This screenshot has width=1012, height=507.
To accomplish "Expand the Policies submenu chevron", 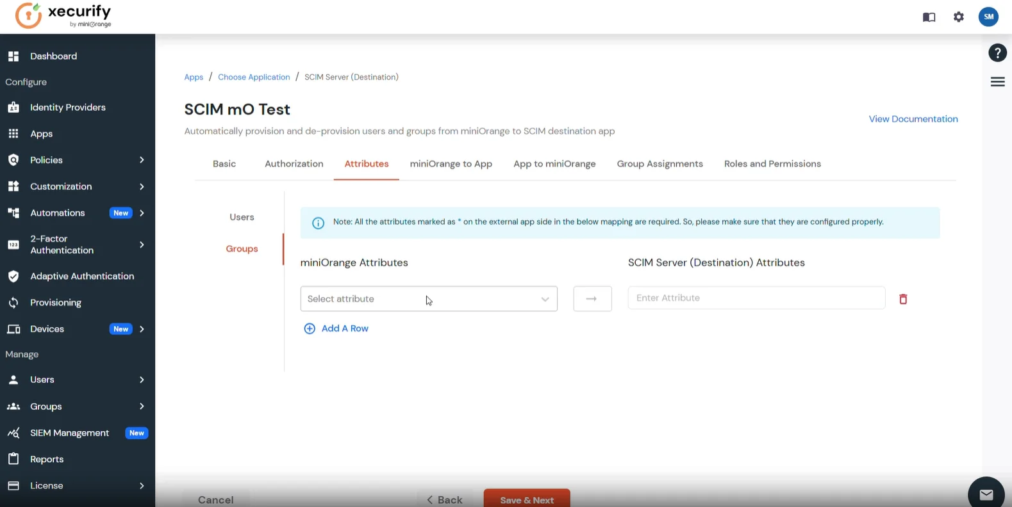I will [x=142, y=160].
